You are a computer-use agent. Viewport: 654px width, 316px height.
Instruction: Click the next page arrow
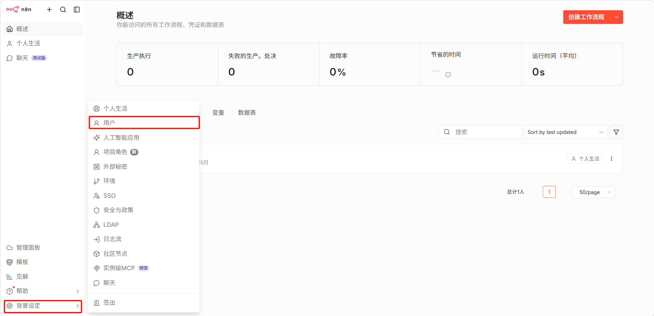point(563,192)
